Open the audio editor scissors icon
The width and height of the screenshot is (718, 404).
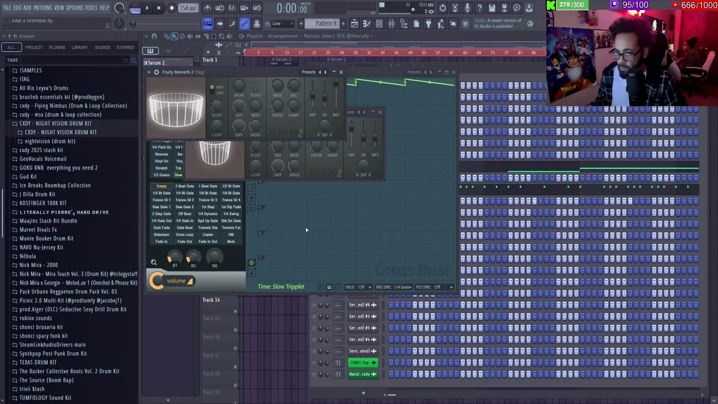455,8
